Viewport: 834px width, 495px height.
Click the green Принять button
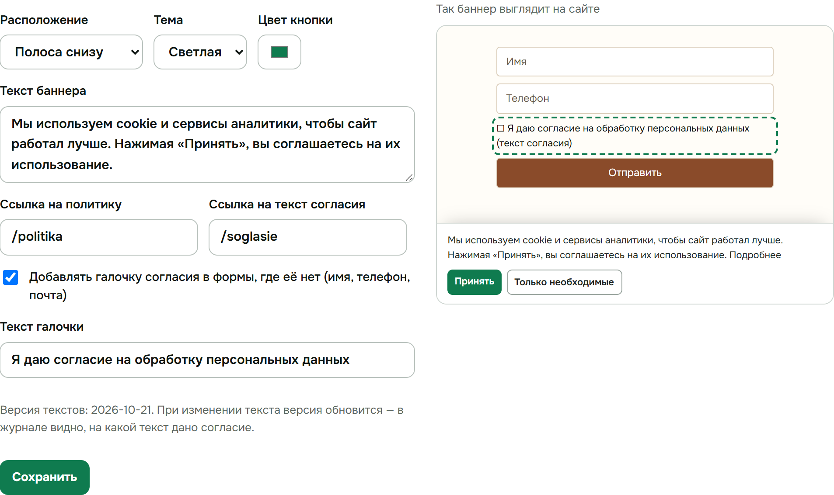click(474, 282)
